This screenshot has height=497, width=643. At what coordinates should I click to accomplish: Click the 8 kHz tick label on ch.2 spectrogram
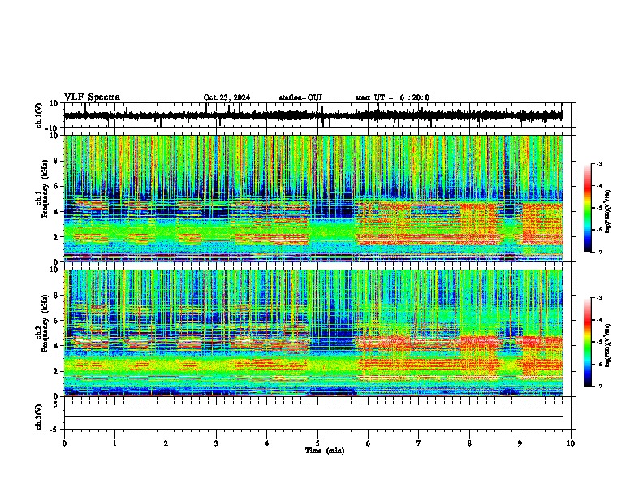pyautogui.click(x=58, y=296)
